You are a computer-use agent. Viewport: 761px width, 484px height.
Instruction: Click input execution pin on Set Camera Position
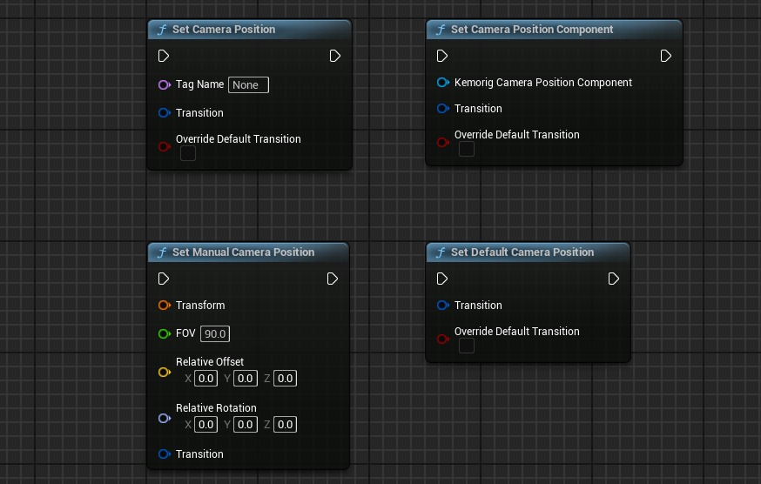click(164, 56)
